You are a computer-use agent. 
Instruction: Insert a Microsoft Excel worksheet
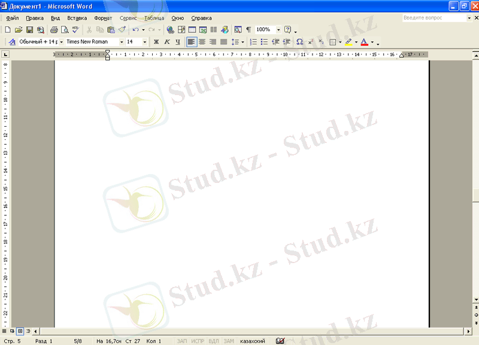pyautogui.click(x=203, y=29)
